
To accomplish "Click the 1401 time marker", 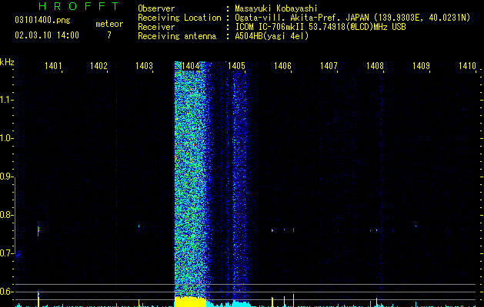I will (x=53, y=66).
